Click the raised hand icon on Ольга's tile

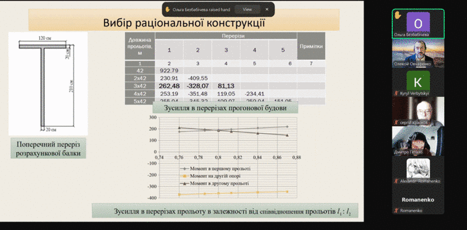(398, 15)
